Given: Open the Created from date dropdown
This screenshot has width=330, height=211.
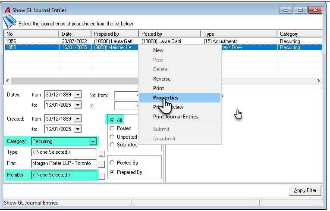Looking at the screenshot, I should (78, 119).
